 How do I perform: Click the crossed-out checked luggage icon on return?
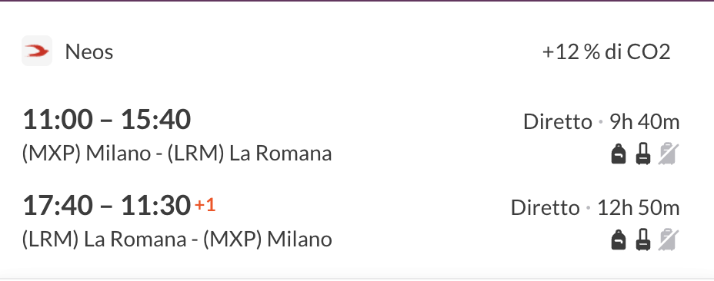pyautogui.click(x=668, y=240)
